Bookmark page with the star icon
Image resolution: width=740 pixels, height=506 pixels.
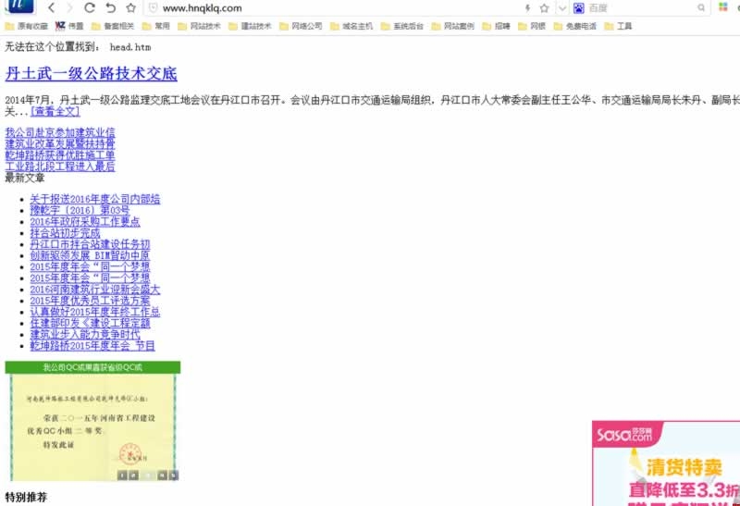click(545, 7)
